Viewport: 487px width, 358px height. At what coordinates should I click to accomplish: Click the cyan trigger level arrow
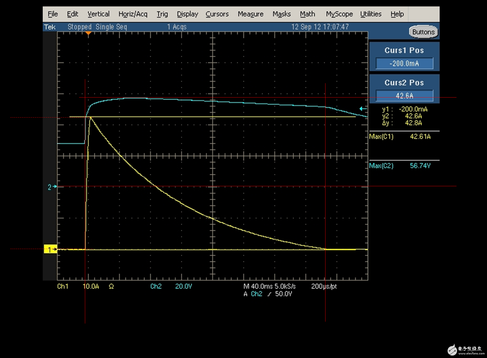(363, 109)
